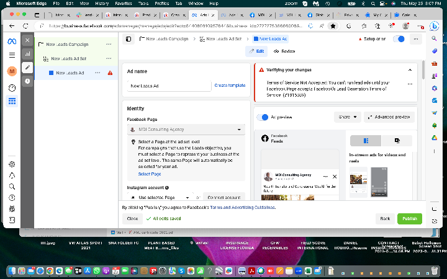The image size is (447, 279).
Task: Click the browser back arrow
Action: pyautogui.click(x=12, y=26)
